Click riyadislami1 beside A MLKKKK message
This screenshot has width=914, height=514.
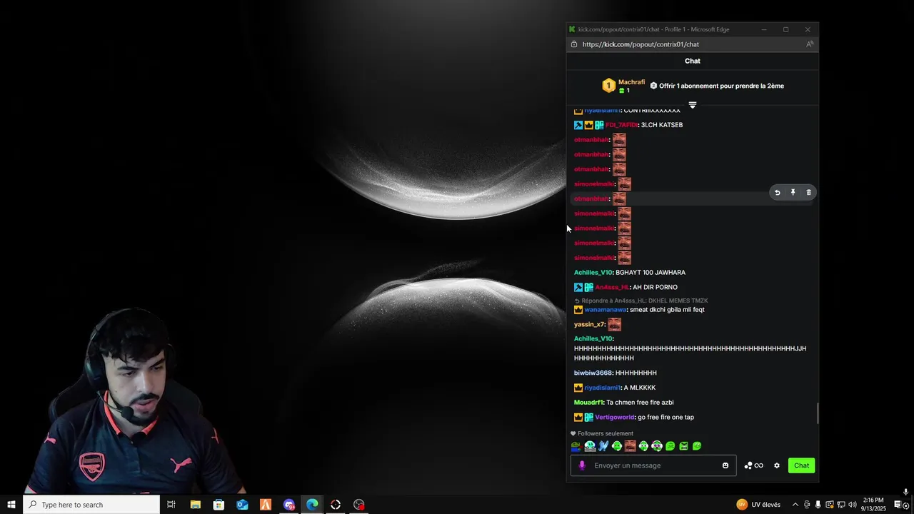click(602, 388)
